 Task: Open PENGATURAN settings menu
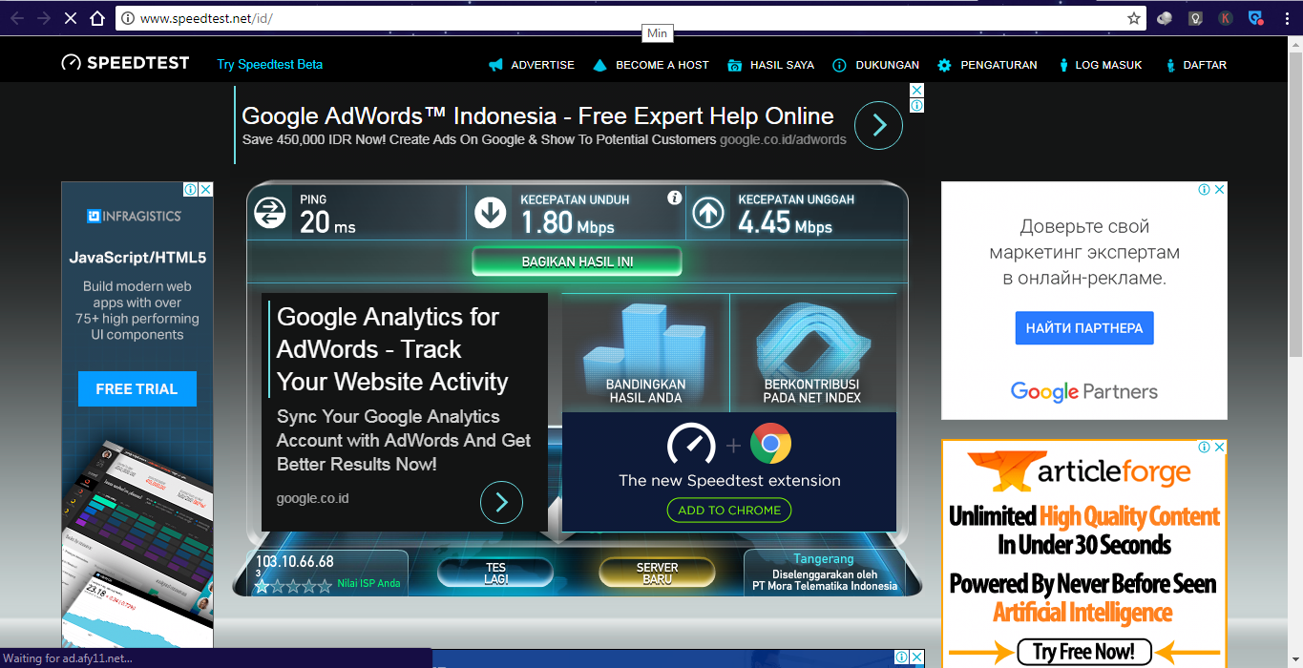coord(998,65)
